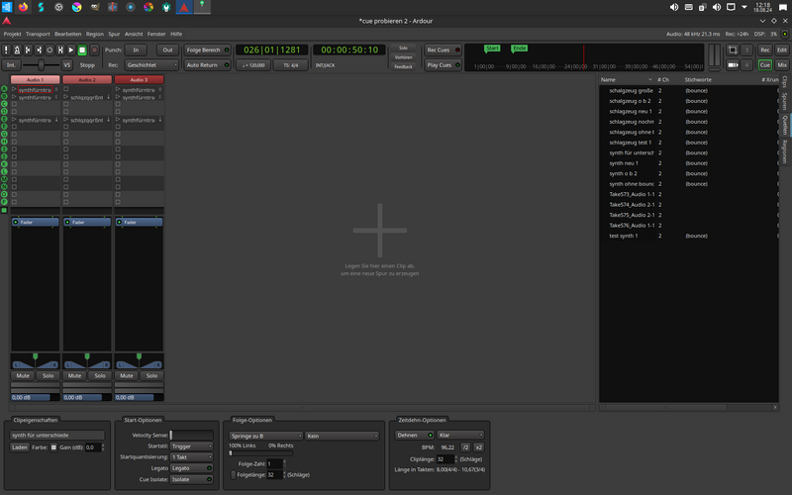
Task: Play Audio 1 clip in row A
Action: (x=14, y=89)
